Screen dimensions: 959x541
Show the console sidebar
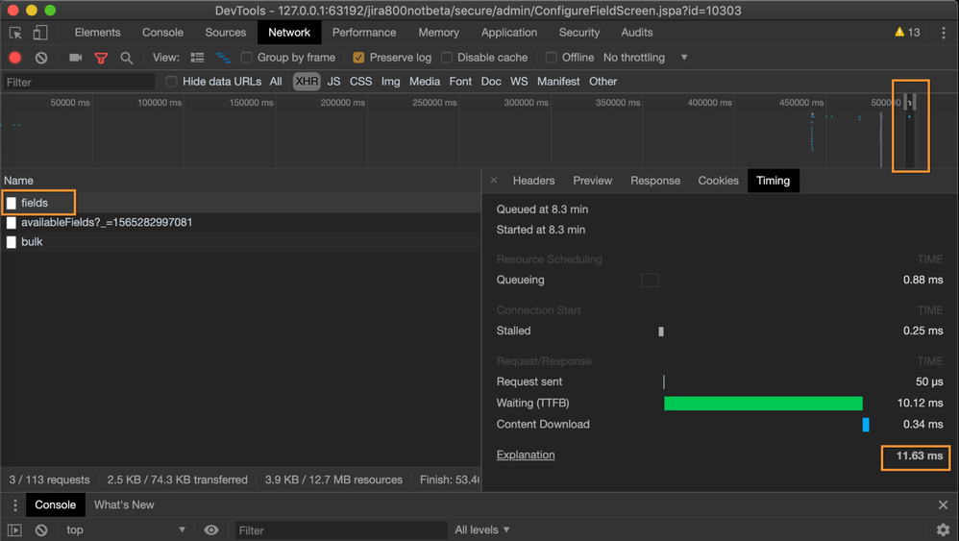(x=14, y=530)
